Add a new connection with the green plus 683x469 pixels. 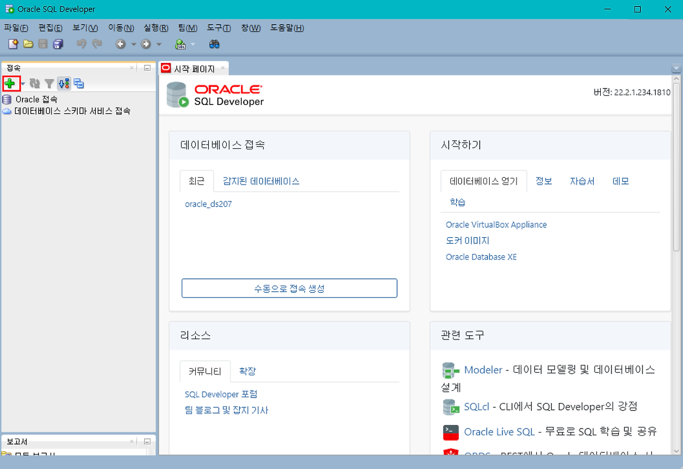[10, 83]
